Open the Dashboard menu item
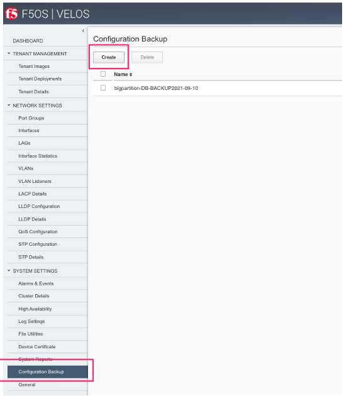Image resolution: width=344 pixels, height=396 pixels. [x=28, y=41]
